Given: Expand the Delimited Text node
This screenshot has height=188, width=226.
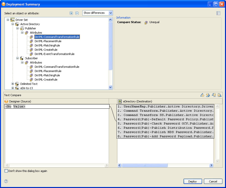Looking at the screenshot, I should [13, 84].
